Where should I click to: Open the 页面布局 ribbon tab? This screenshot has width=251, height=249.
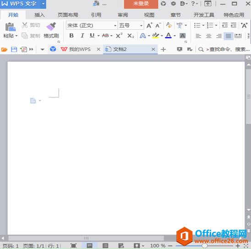(68, 15)
